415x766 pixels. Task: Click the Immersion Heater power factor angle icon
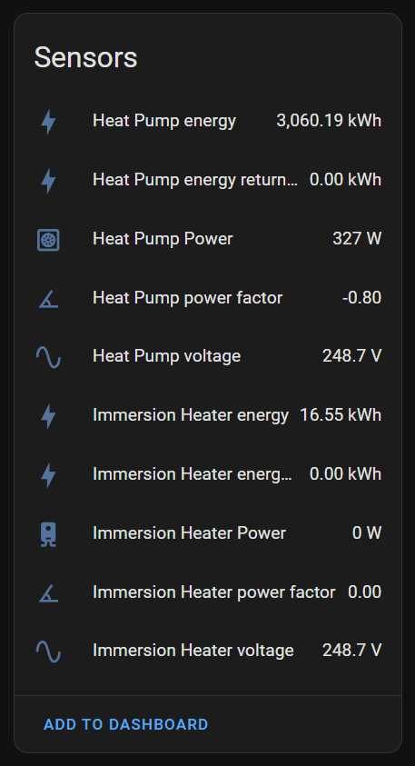click(x=48, y=593)
